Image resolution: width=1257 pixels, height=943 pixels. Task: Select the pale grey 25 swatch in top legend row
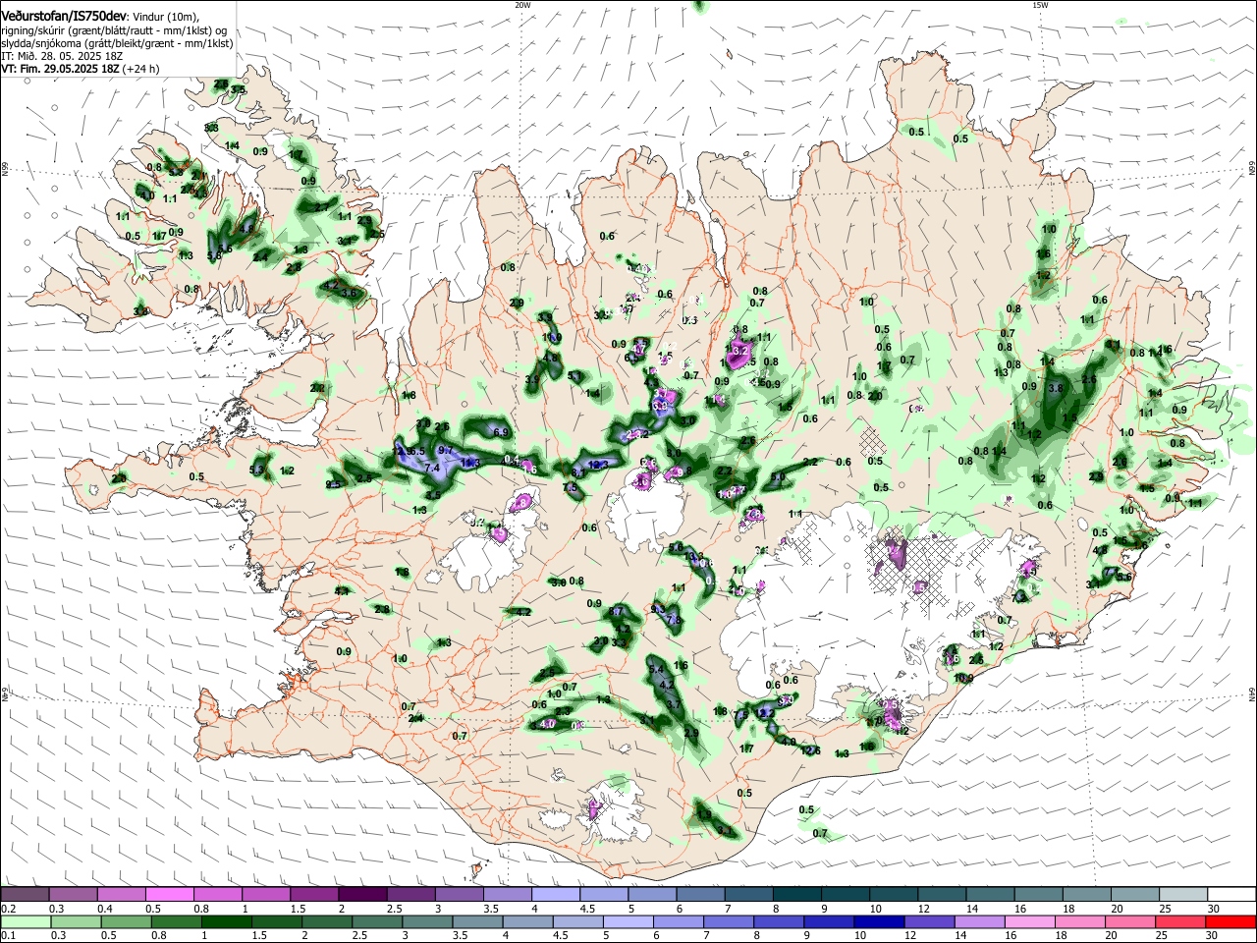1183,894
